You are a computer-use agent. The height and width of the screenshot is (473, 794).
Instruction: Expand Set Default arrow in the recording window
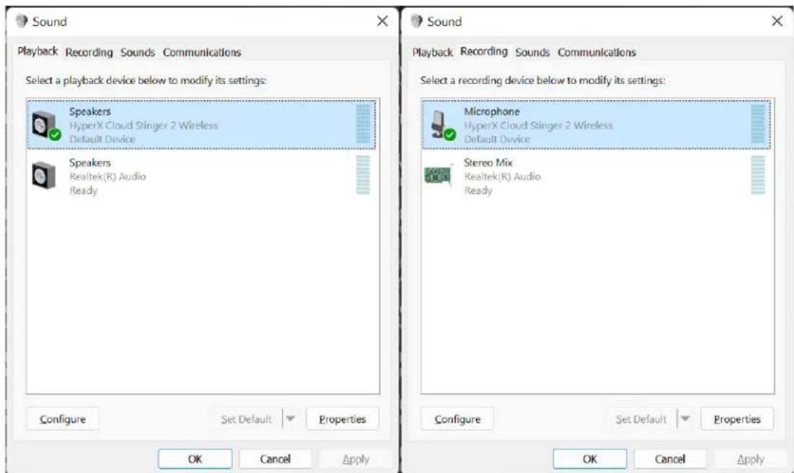(684, 419)
